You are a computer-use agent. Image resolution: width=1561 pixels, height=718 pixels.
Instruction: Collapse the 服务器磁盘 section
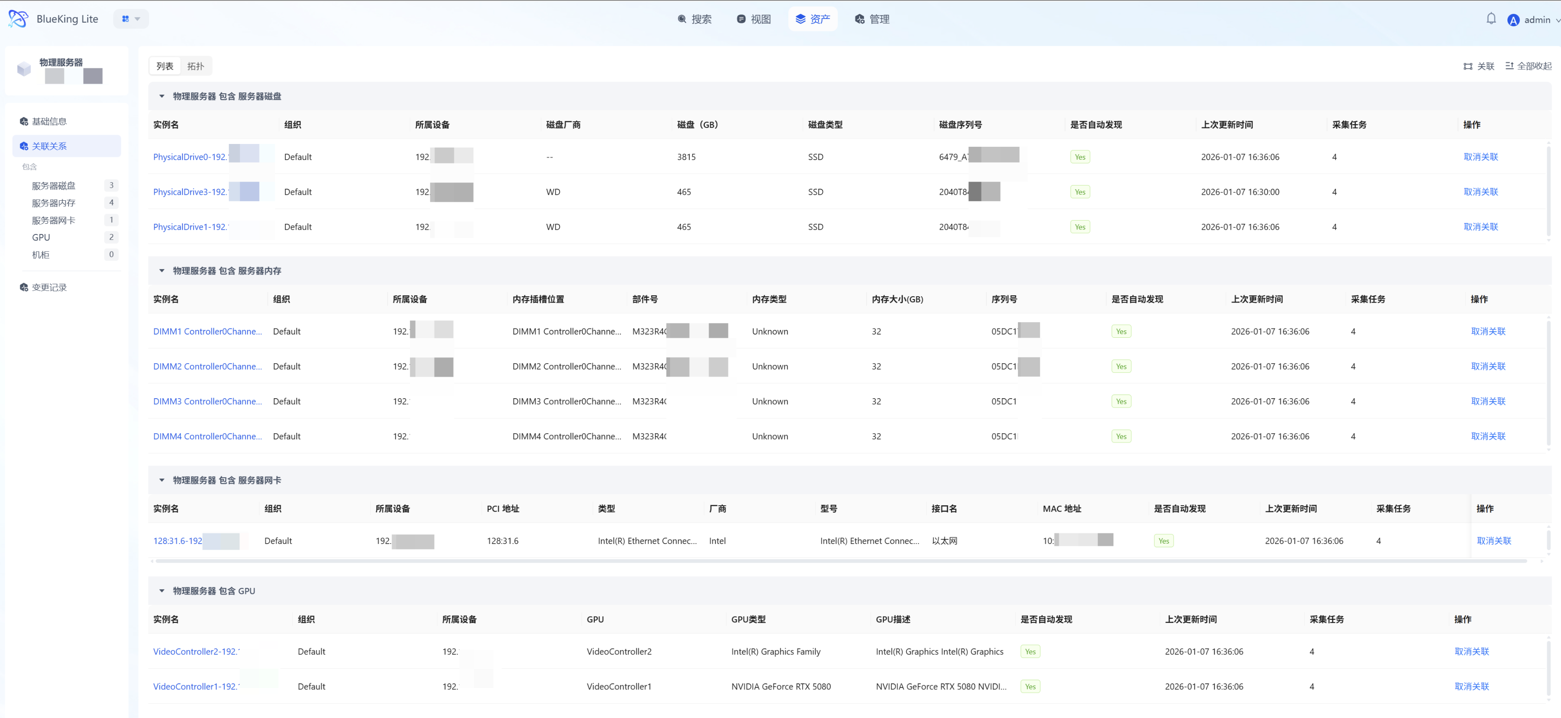pyautogui.click(x=162, y=96)
